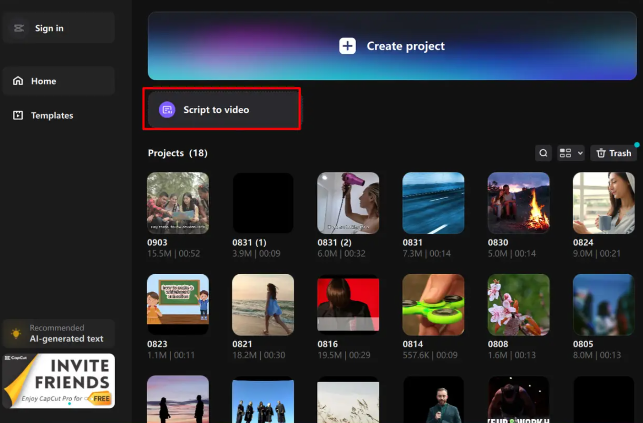Click the 557.6K | 00:09 details text
Viewport: 643px width, 423px height.
click(x=430, y=356)
